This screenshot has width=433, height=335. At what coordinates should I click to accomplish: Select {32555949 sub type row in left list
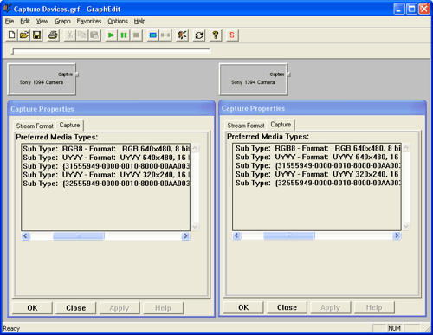[106, 184]
